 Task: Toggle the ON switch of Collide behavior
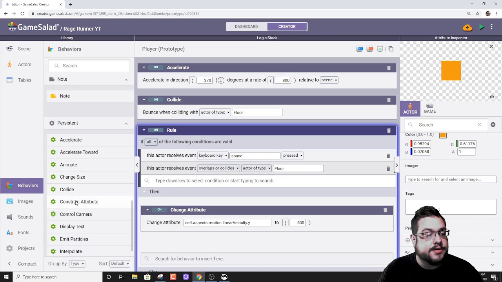pos(156,99)
